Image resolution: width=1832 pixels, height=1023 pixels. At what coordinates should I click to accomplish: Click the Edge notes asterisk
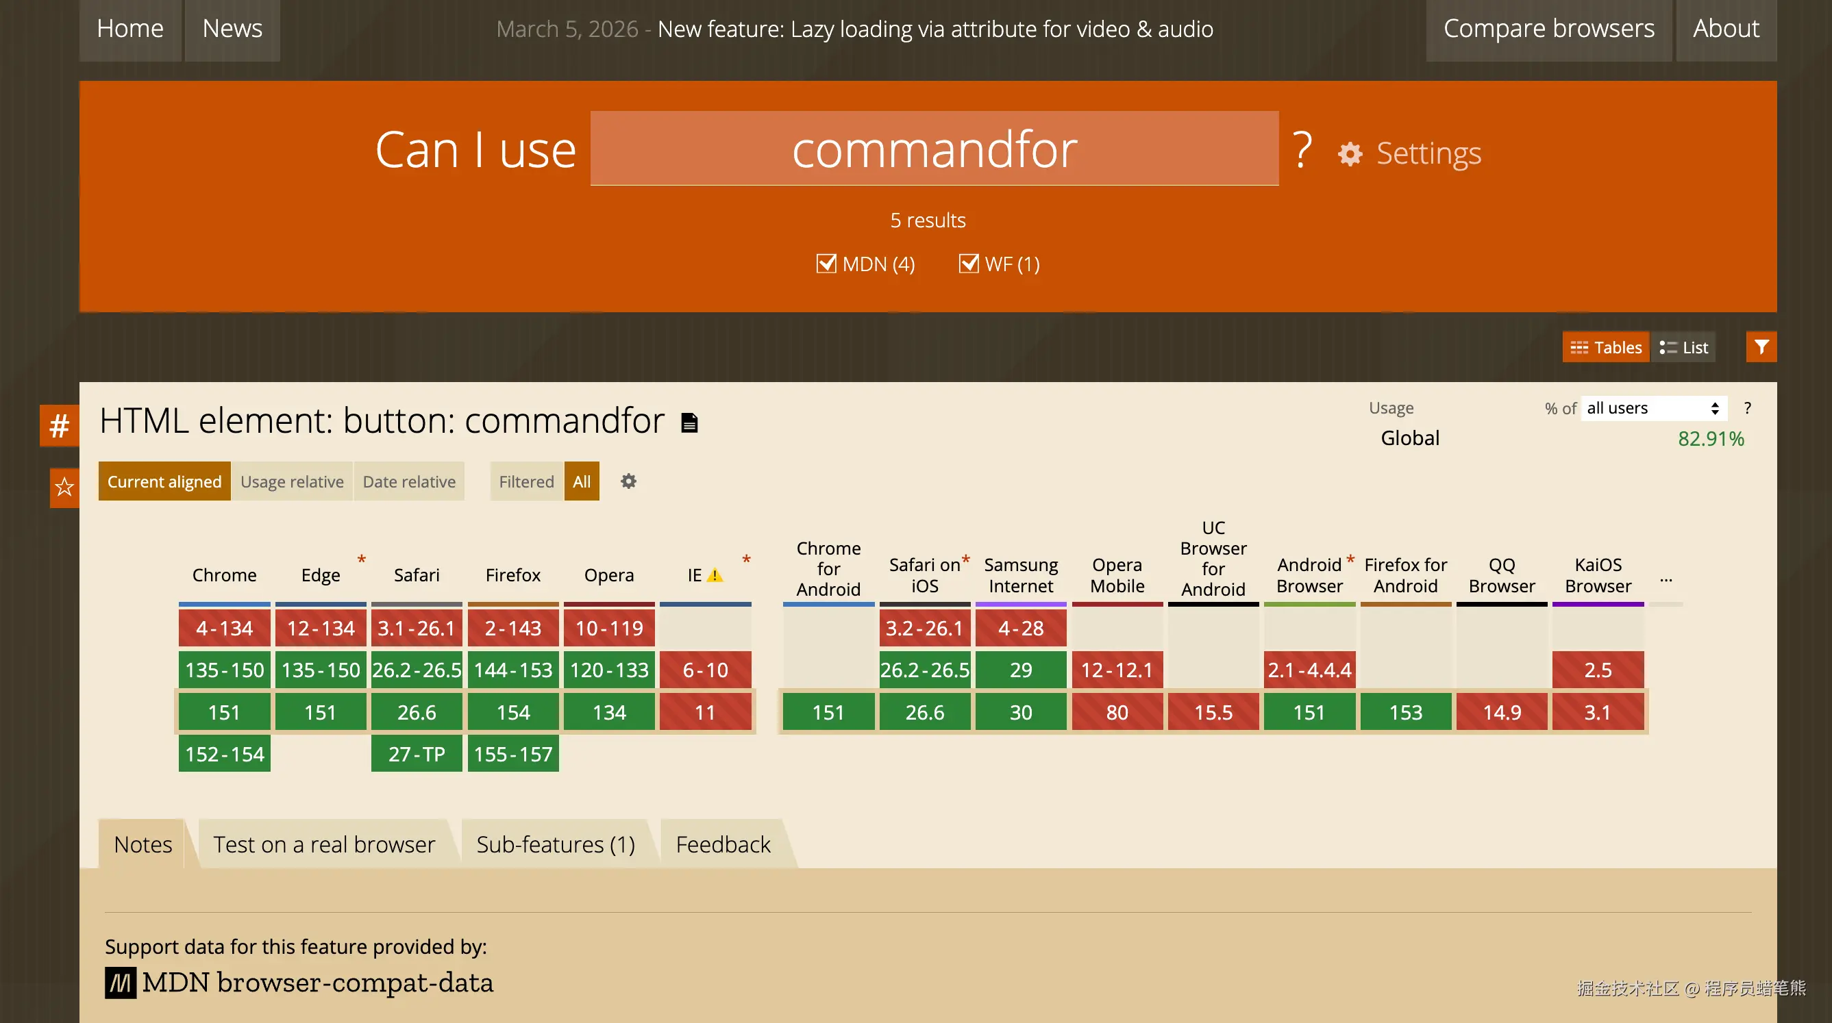point(361,559)
